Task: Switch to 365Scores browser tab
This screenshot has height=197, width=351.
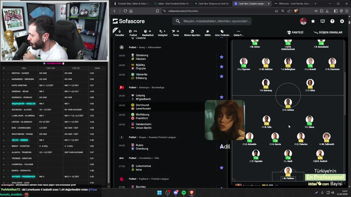Action: click(x=292, y=4)
